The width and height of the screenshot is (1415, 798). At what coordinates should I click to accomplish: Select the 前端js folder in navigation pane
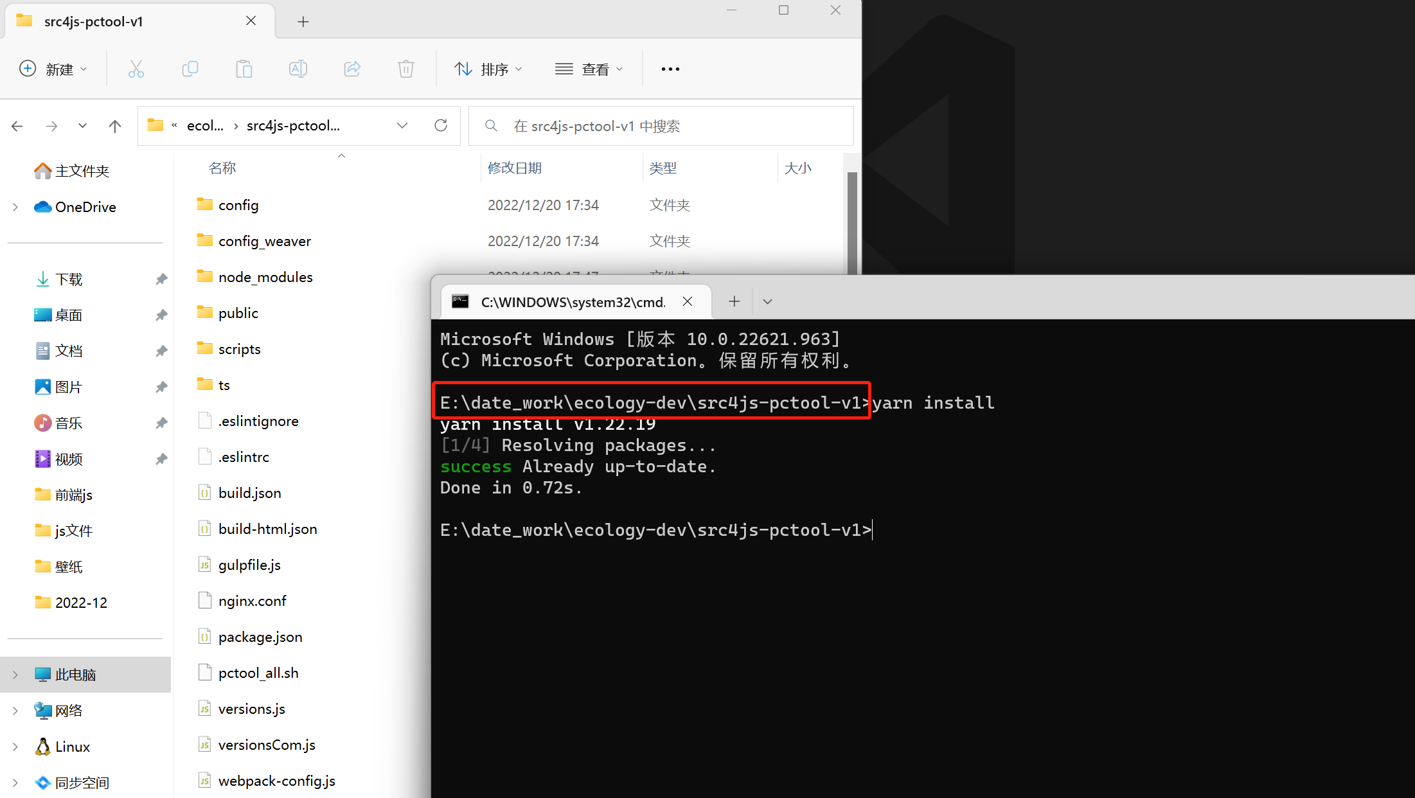64,495
